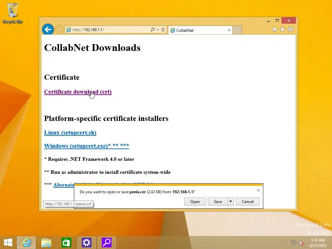The width and height of the screenshot is (332, 249).
Task: Open PC Settings gear on taskbar
Action: tap(86, 243)
